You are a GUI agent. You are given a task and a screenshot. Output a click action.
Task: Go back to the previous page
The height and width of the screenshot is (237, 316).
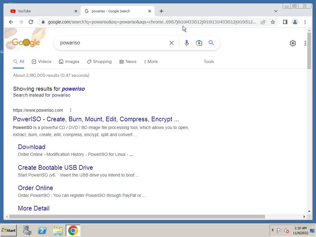pos(11,22)
